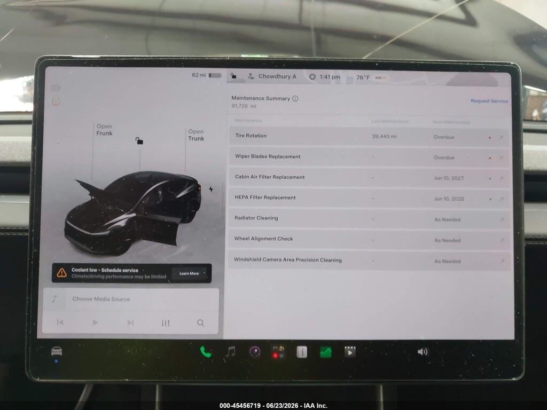
Task: Tap the media album art placeholder
Action: tap(55, 299)
